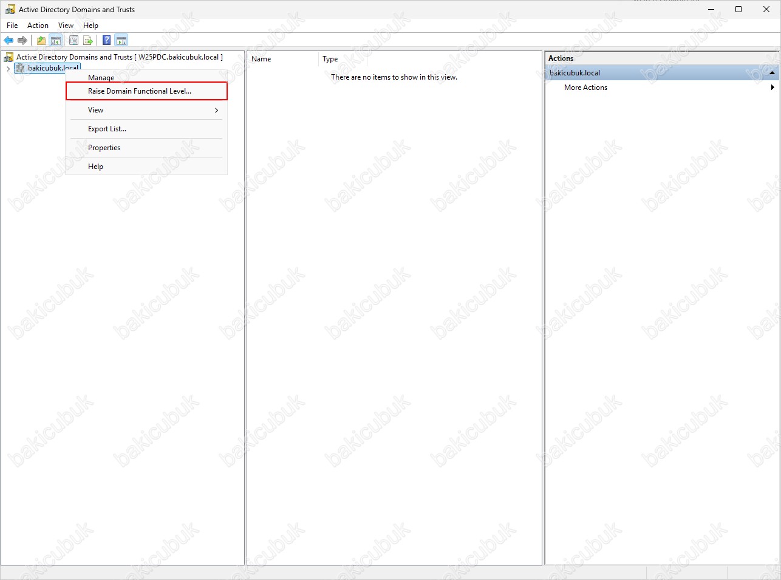The image size is (781, 580).
Task: Click the Forward arrow toolbar icon
Action: coord(22,41)
